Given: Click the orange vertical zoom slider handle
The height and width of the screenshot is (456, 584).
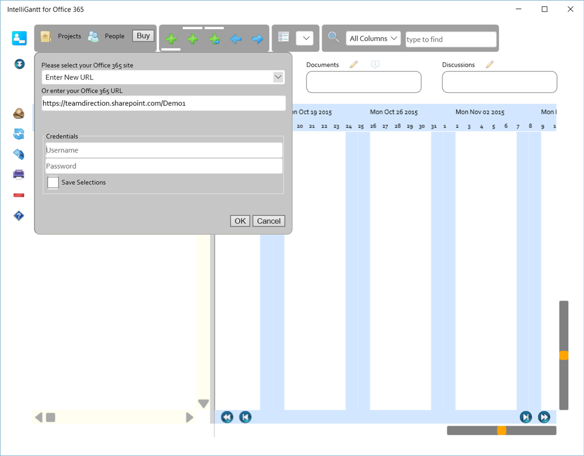Looking at the screenshot, I should pos(564,355).
